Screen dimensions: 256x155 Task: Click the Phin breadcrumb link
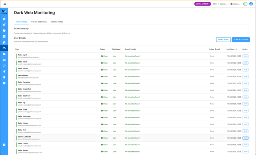215,4
